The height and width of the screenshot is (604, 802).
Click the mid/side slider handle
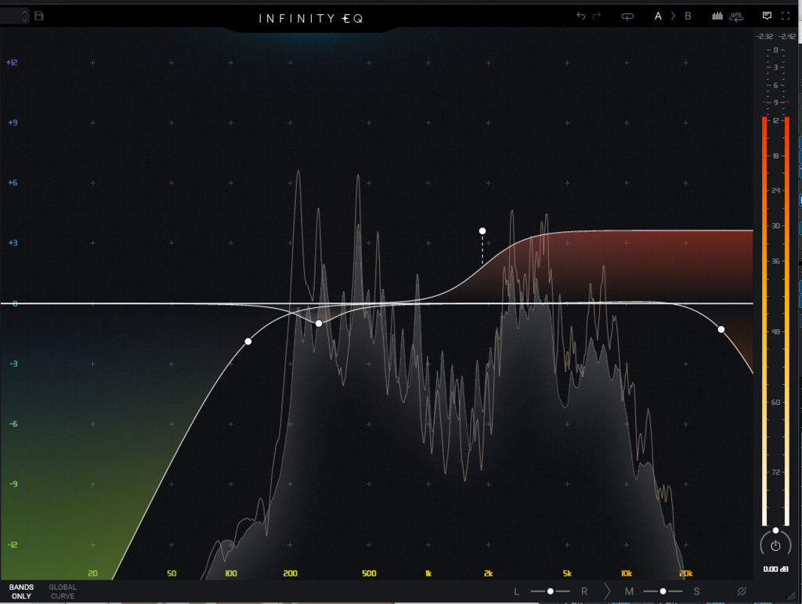tap(663, 591)
